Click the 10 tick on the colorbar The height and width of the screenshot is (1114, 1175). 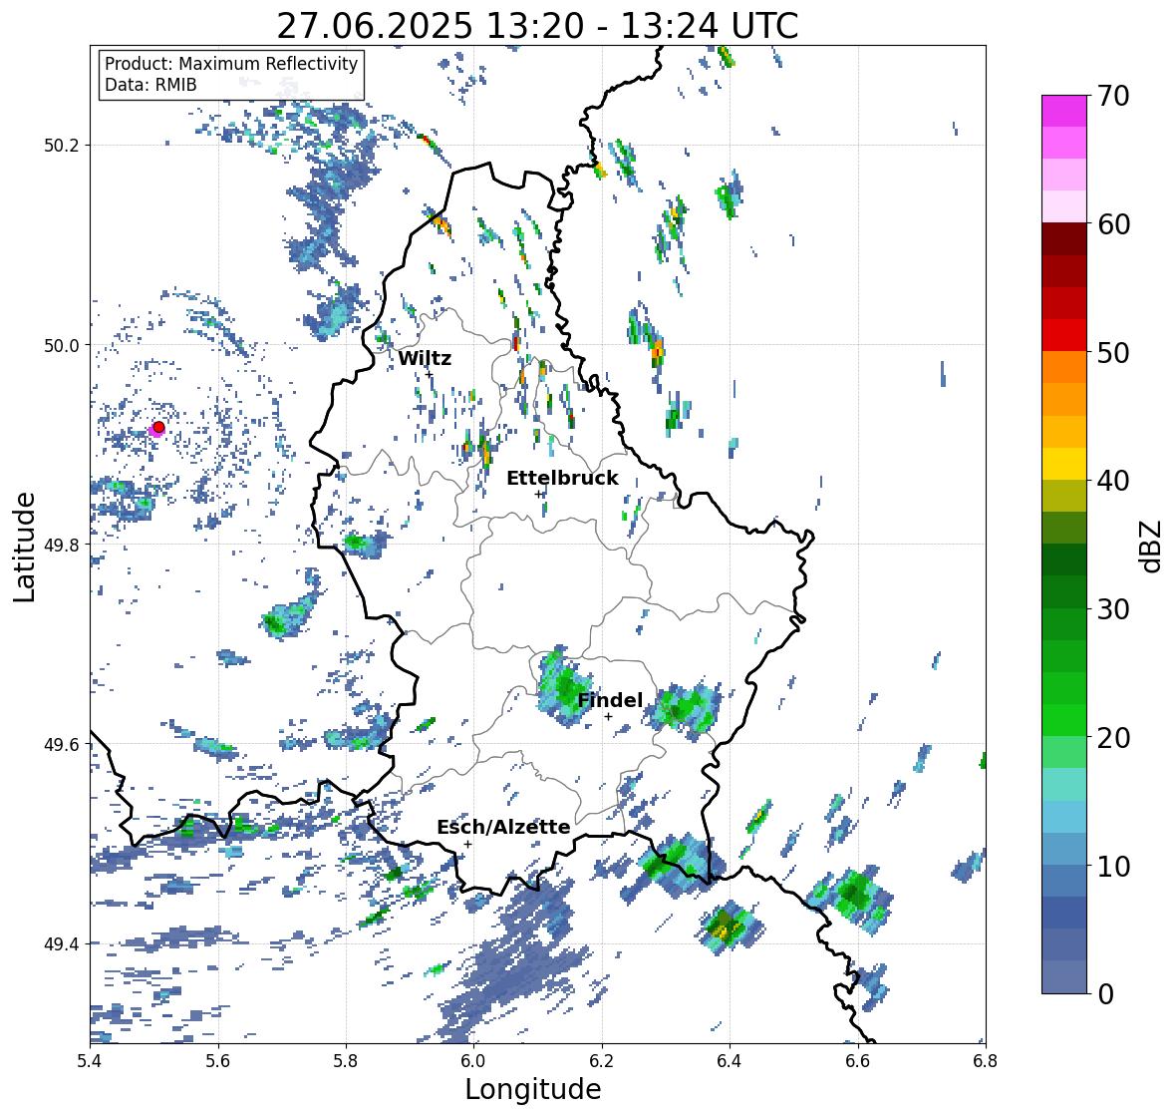click(1113, 866)
